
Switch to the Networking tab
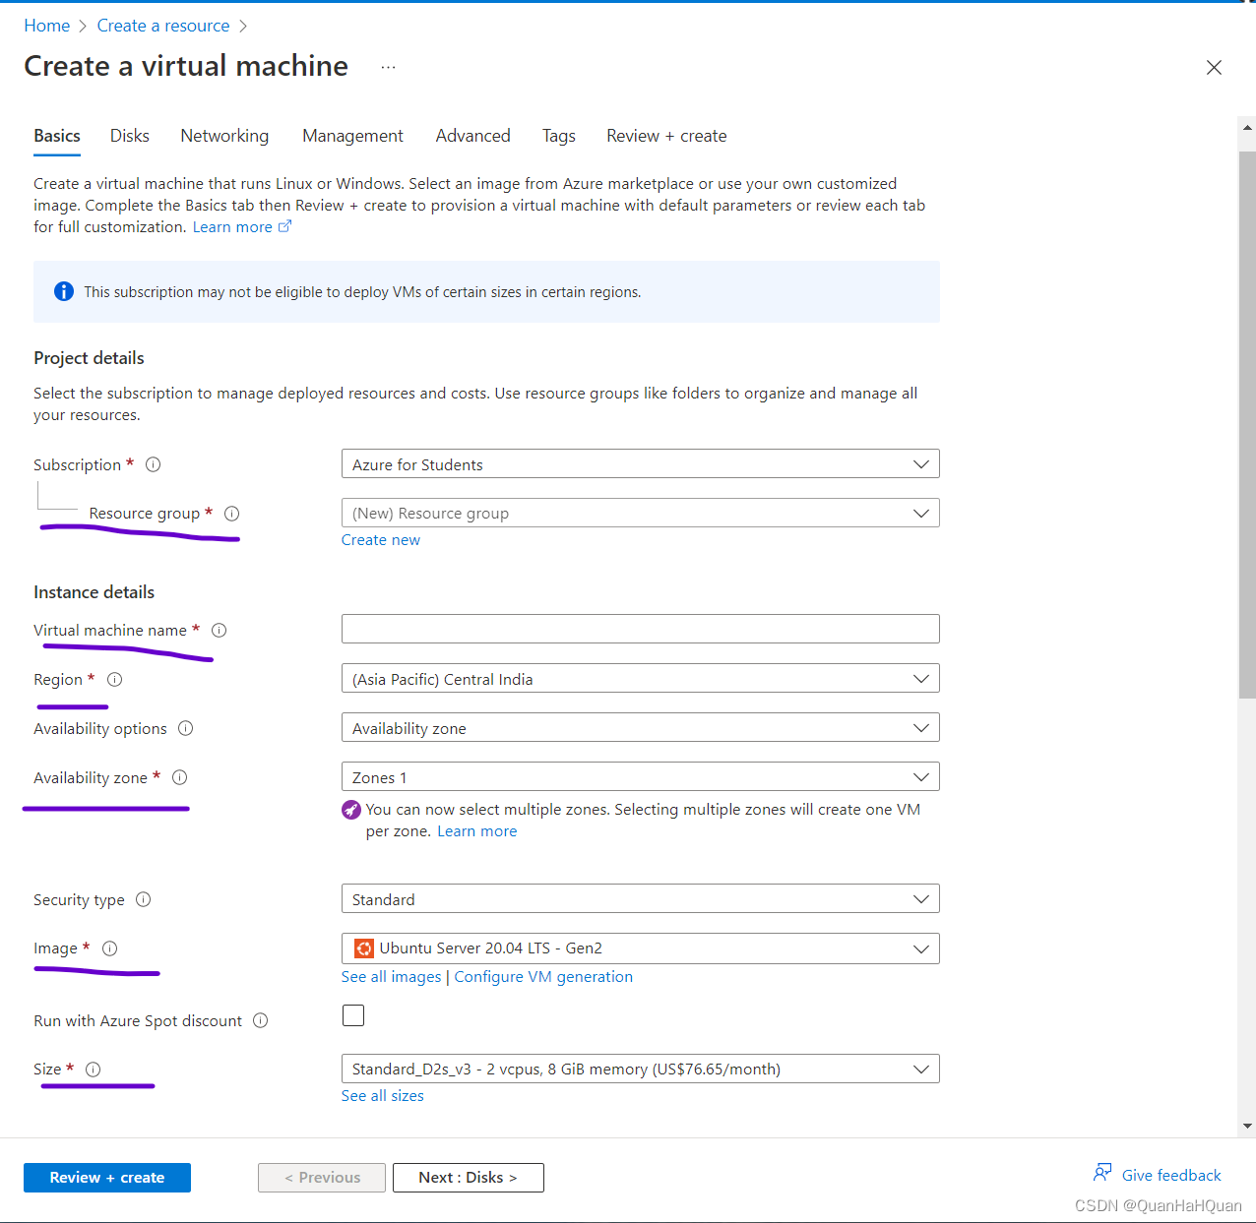(224, 136)
